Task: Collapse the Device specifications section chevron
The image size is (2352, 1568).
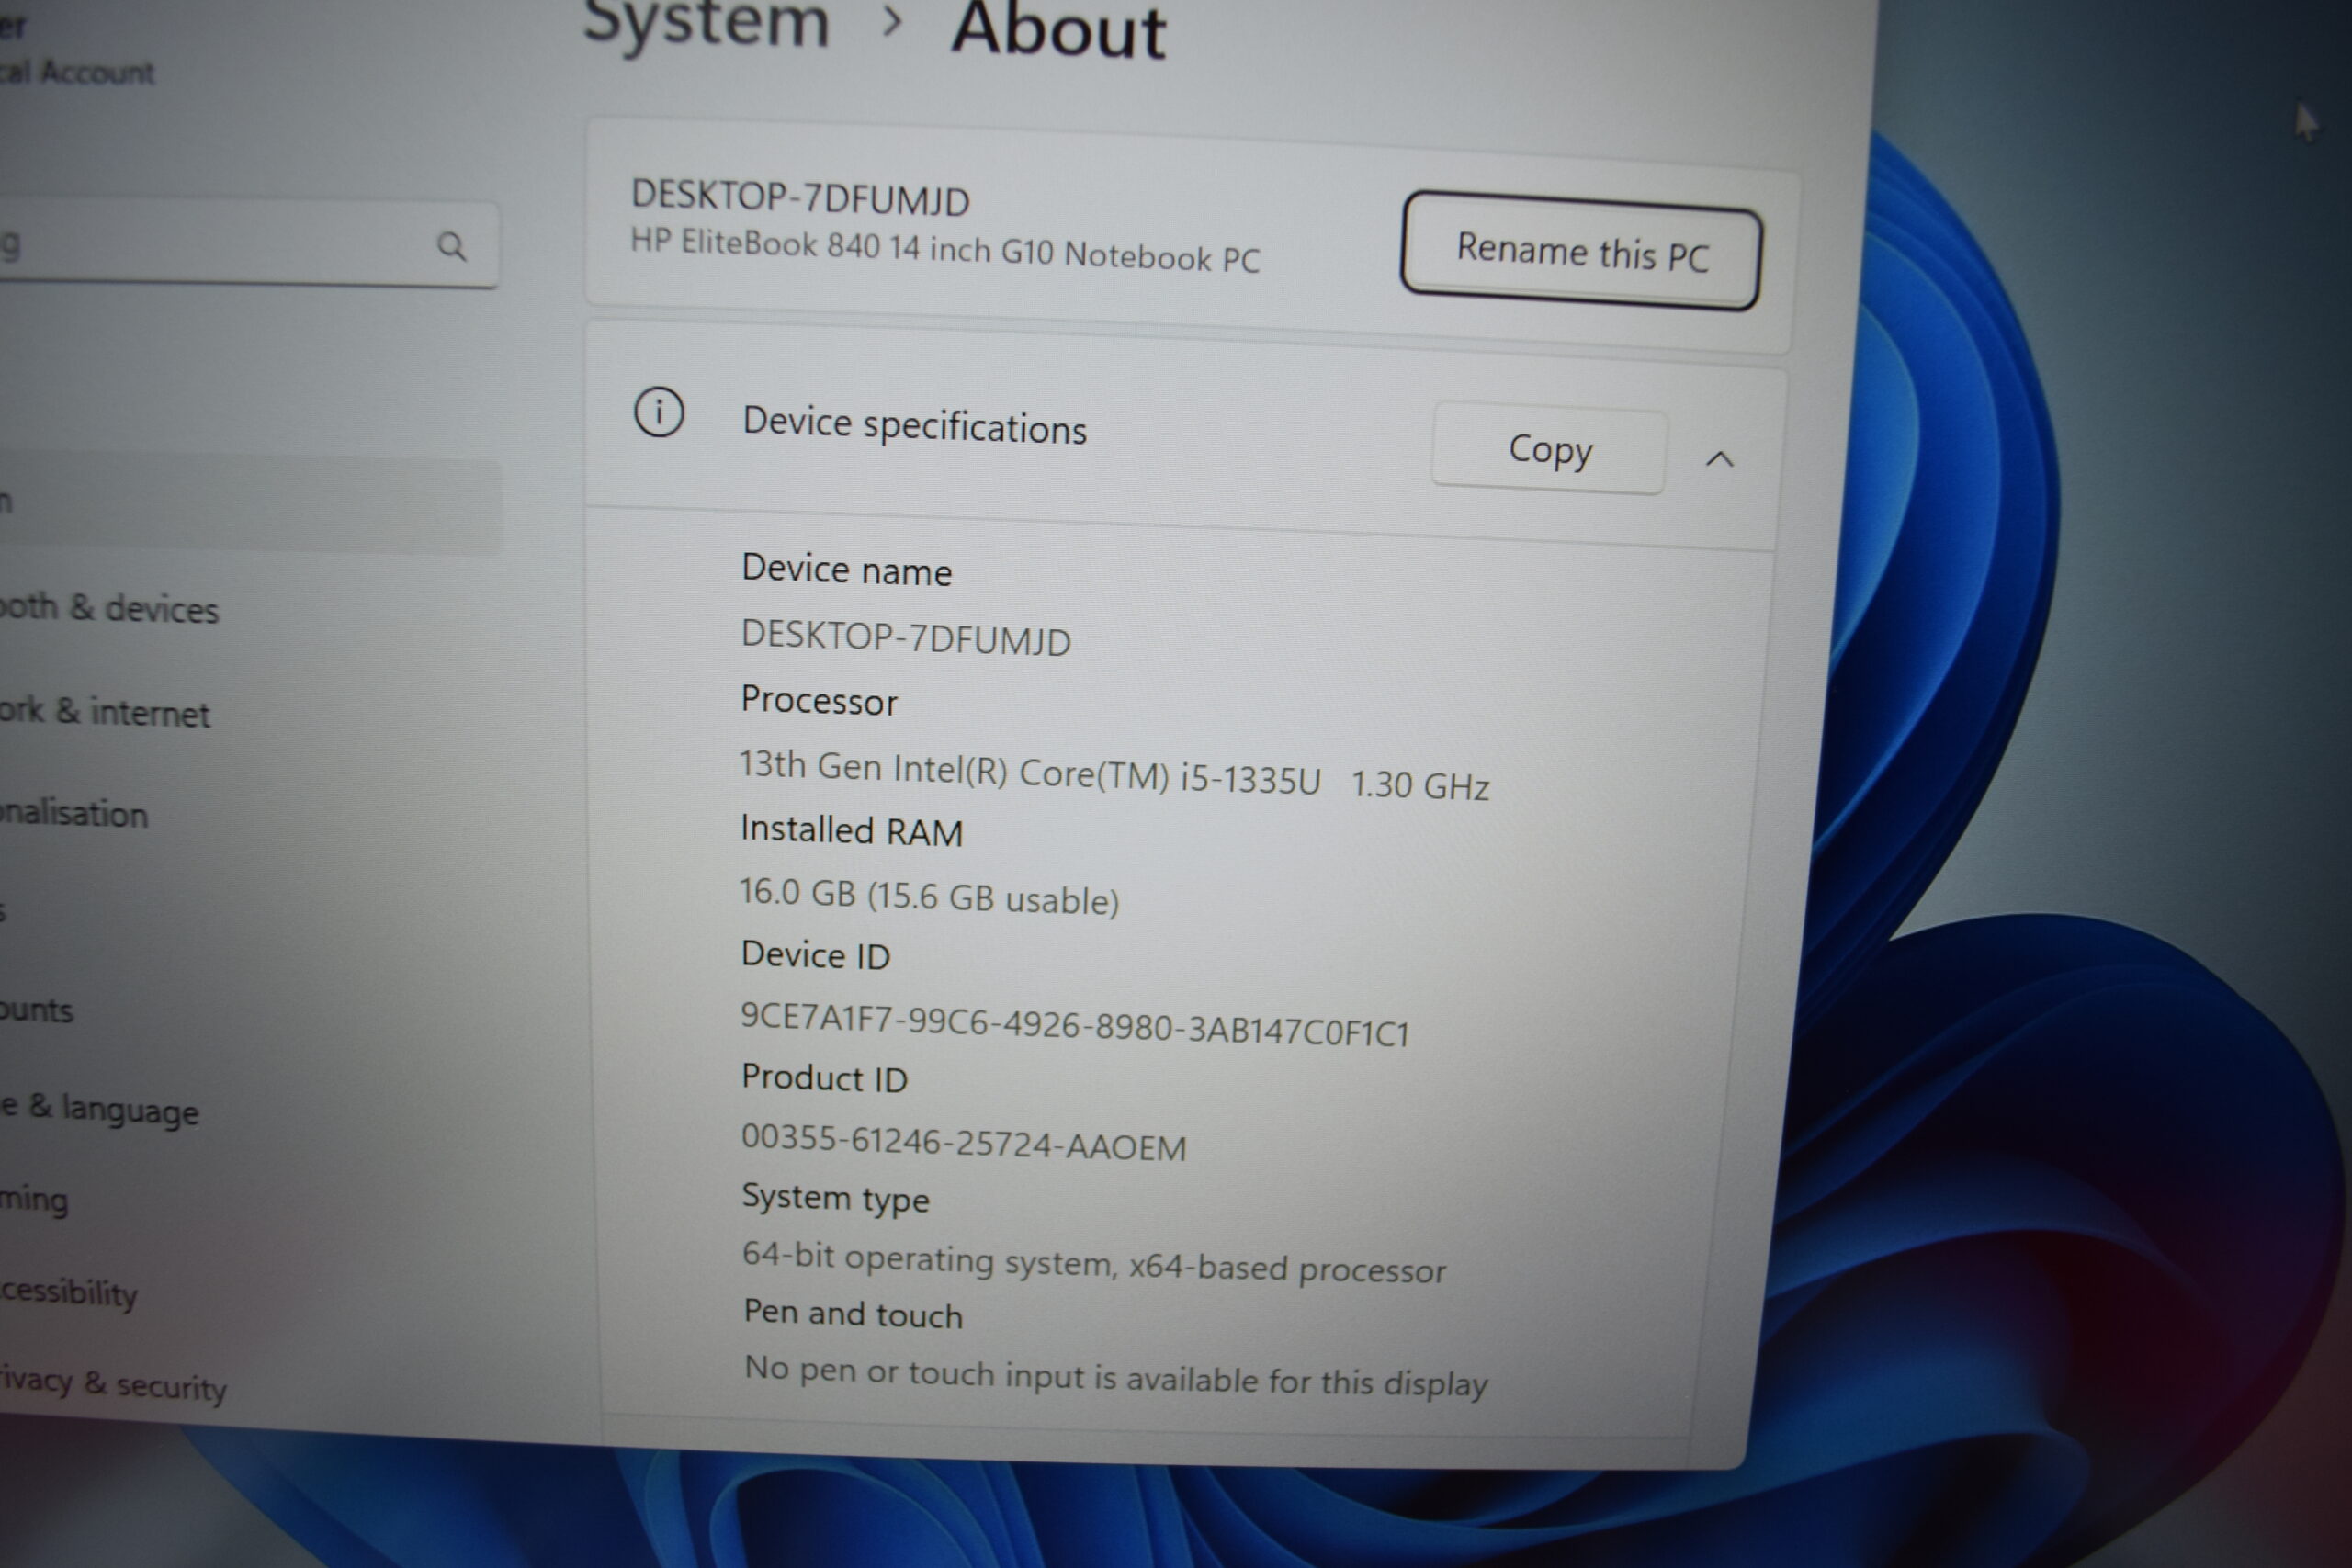Action: click(x=1719, y=459)
